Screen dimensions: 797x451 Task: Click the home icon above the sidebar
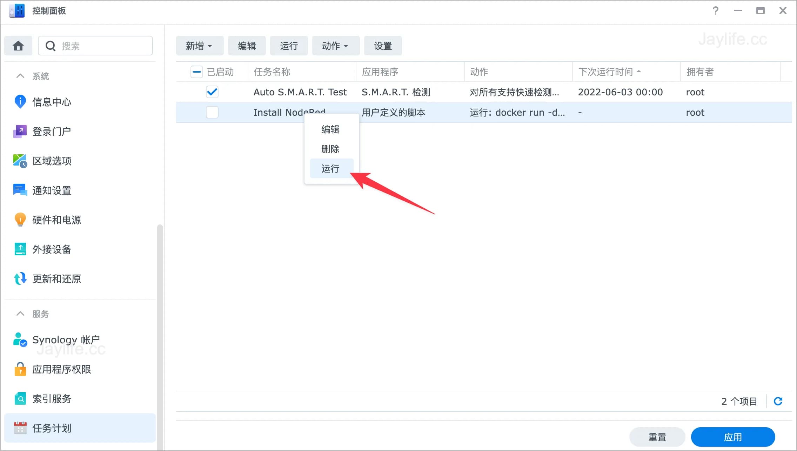[x=18, y=46]
